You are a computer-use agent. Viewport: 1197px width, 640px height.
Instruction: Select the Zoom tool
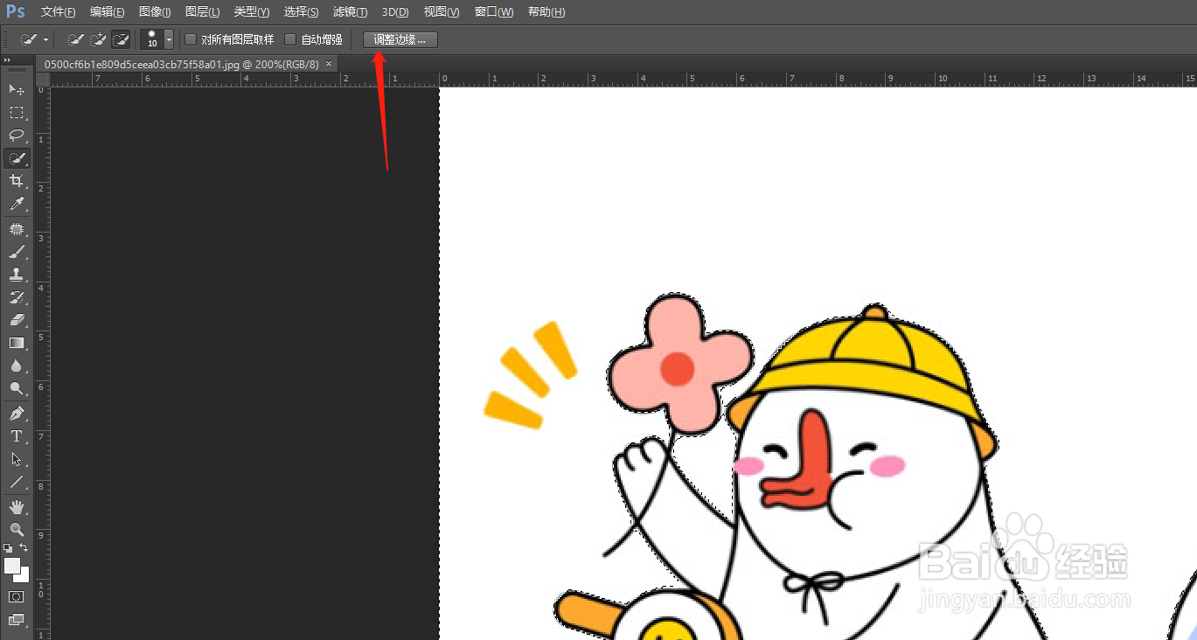[17, 530]
